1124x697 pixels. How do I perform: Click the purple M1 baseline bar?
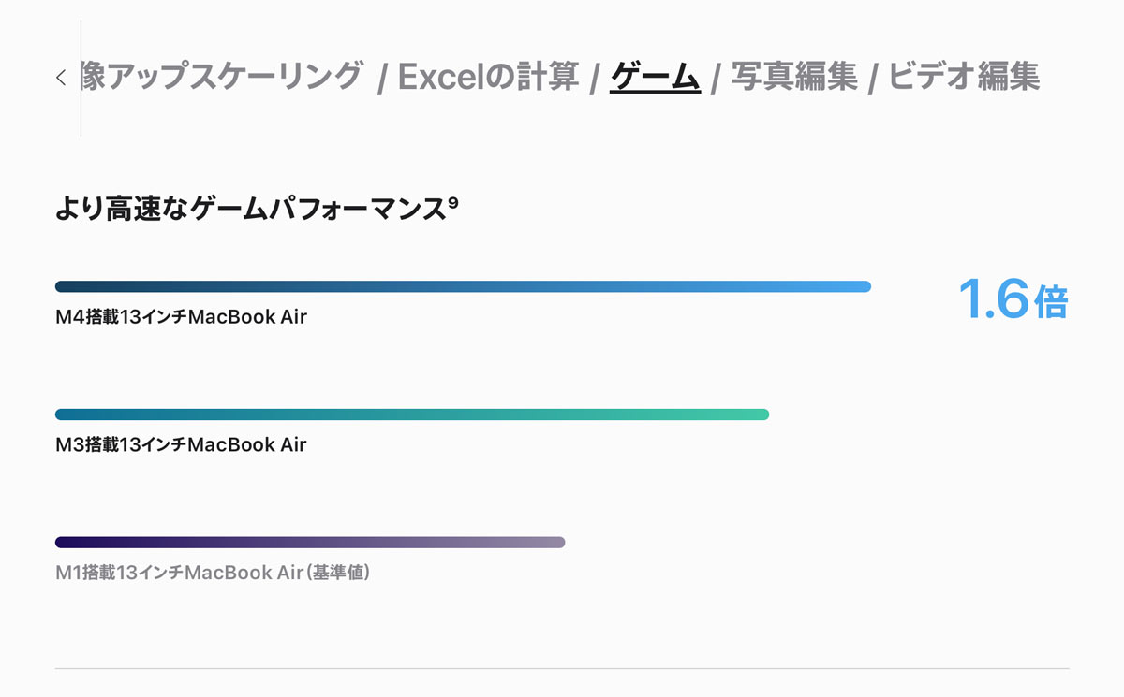310,543
